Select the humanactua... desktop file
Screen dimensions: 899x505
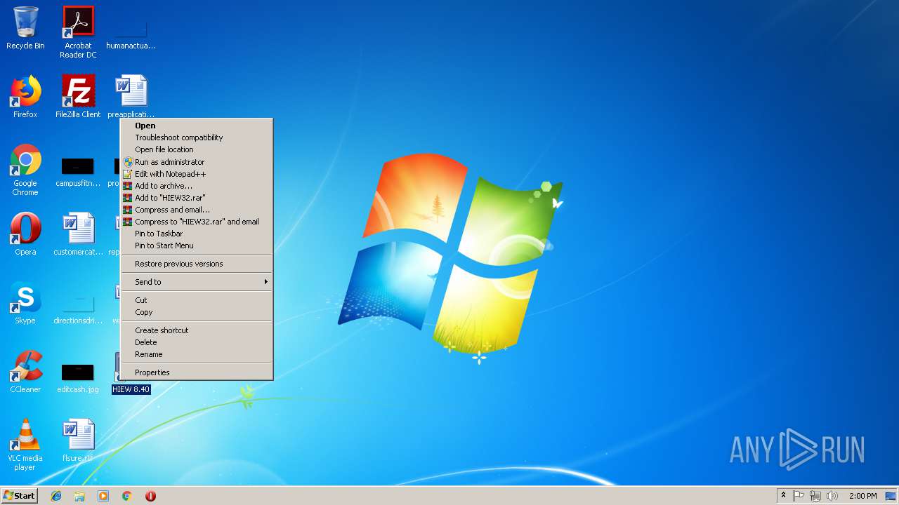click(131, 35)
